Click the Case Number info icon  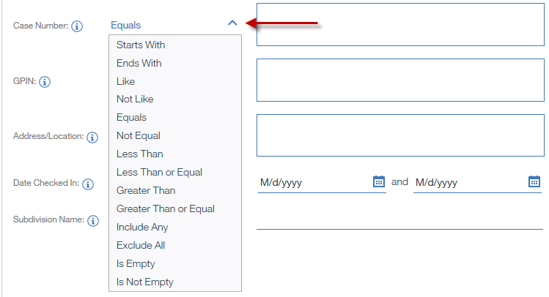77,26
